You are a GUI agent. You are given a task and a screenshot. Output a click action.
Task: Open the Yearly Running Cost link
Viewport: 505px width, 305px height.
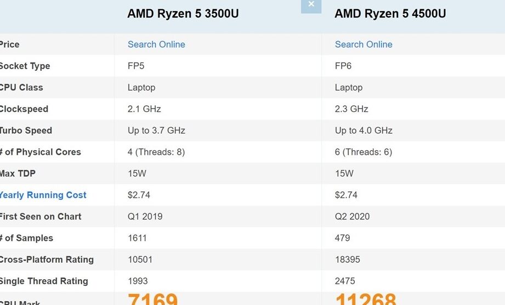[43, 195]
